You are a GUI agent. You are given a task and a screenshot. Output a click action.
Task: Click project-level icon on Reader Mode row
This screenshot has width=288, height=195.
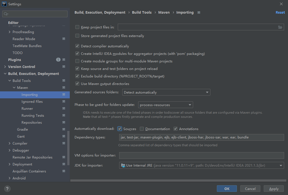(64, 39)
